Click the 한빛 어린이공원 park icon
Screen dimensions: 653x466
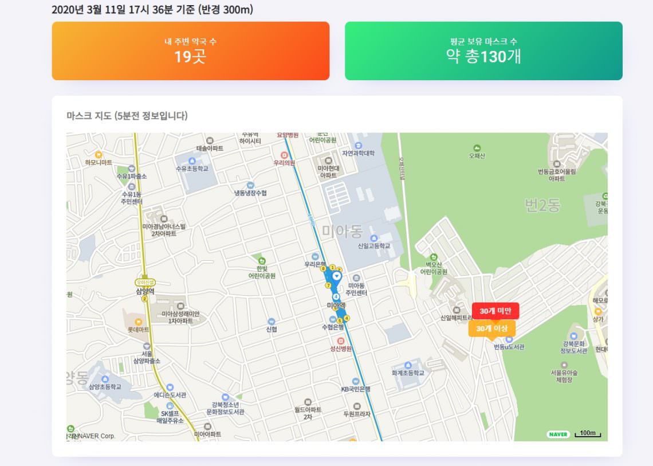262,260
